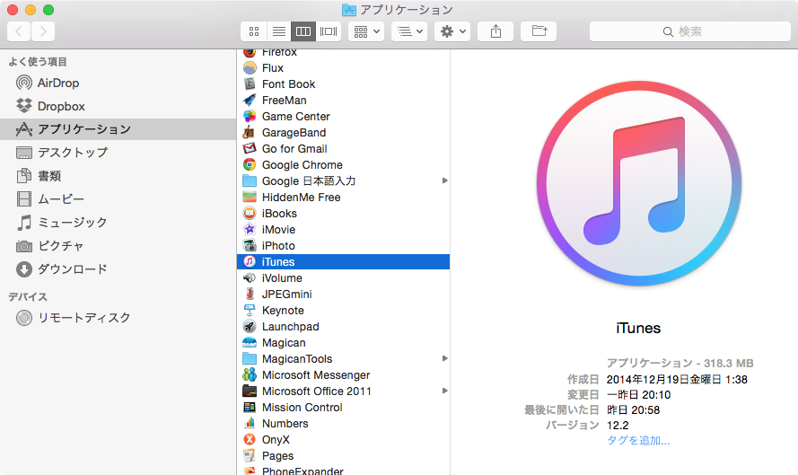The height and width of the screenshot is (475, 798).
Task: Select リモートディスク under デバイス
Action: (118, 318)
